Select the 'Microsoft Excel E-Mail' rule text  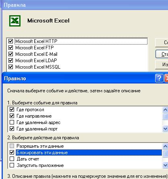point(36,54)
